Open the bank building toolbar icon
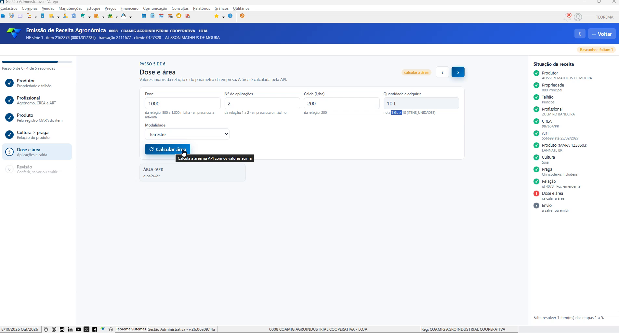The image size is (619, 333). coord(74,16)
